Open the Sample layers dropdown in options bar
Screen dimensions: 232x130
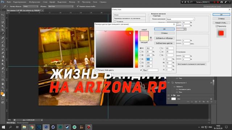coord(61,6)
